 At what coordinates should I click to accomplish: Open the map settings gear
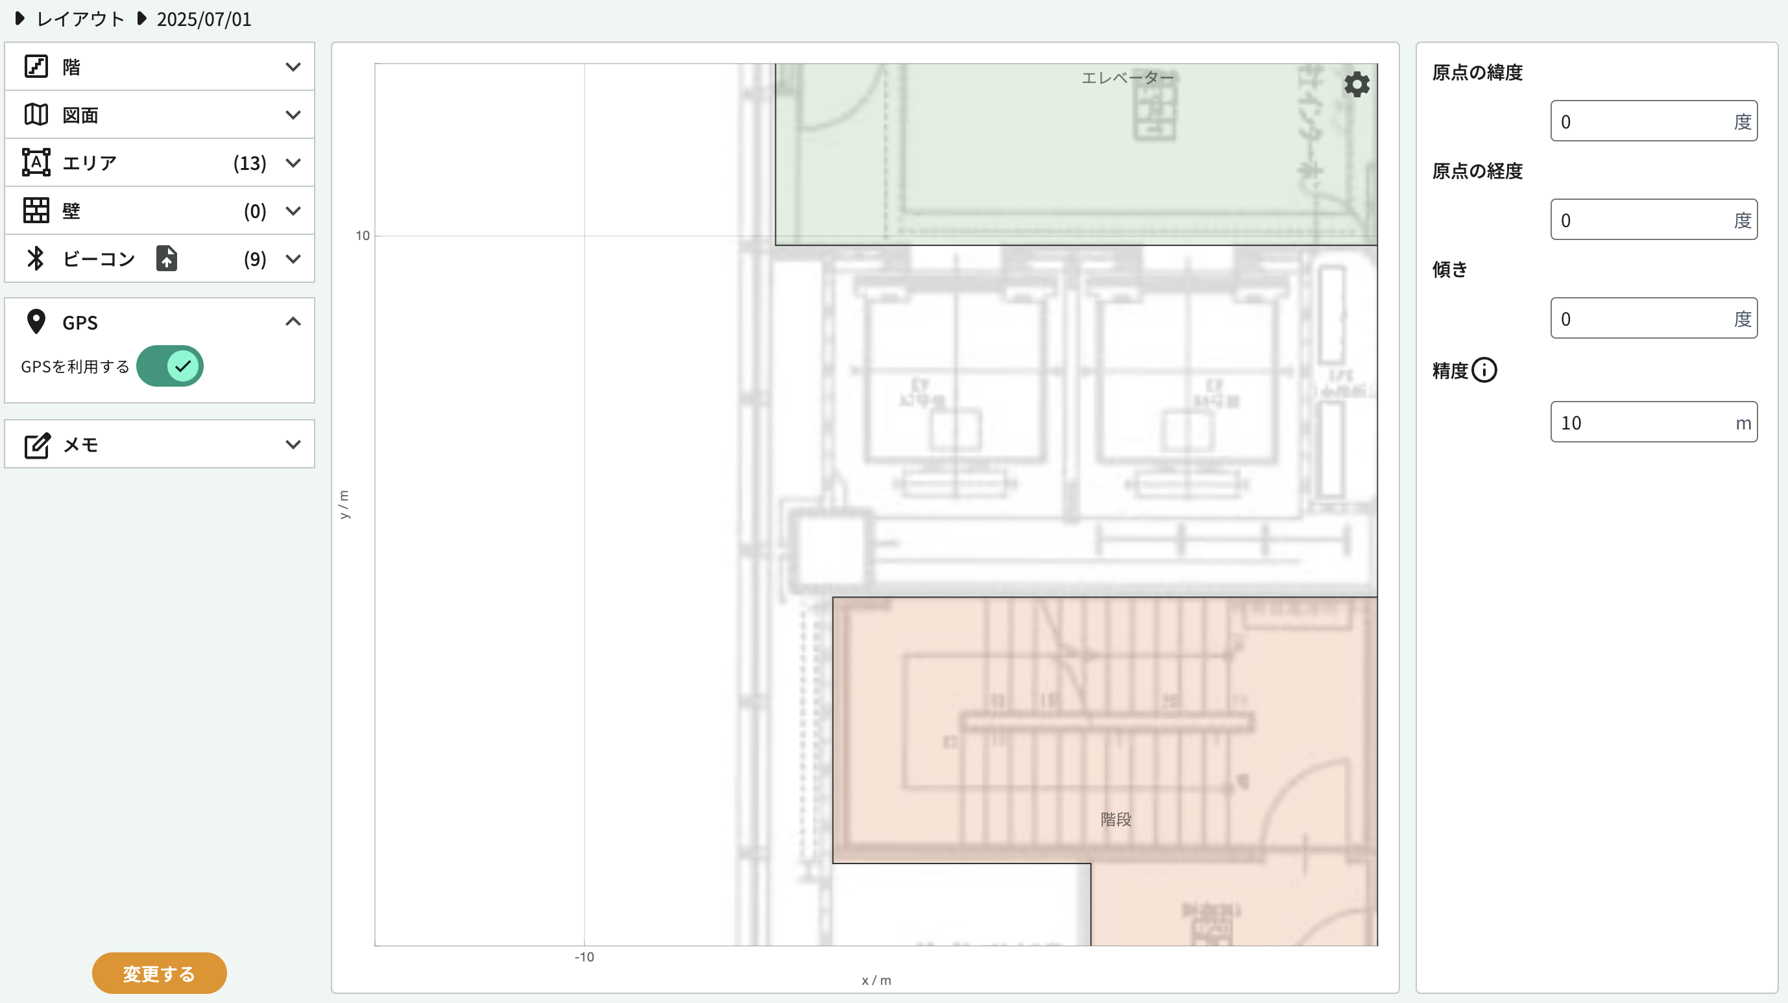coord(1357,85)
